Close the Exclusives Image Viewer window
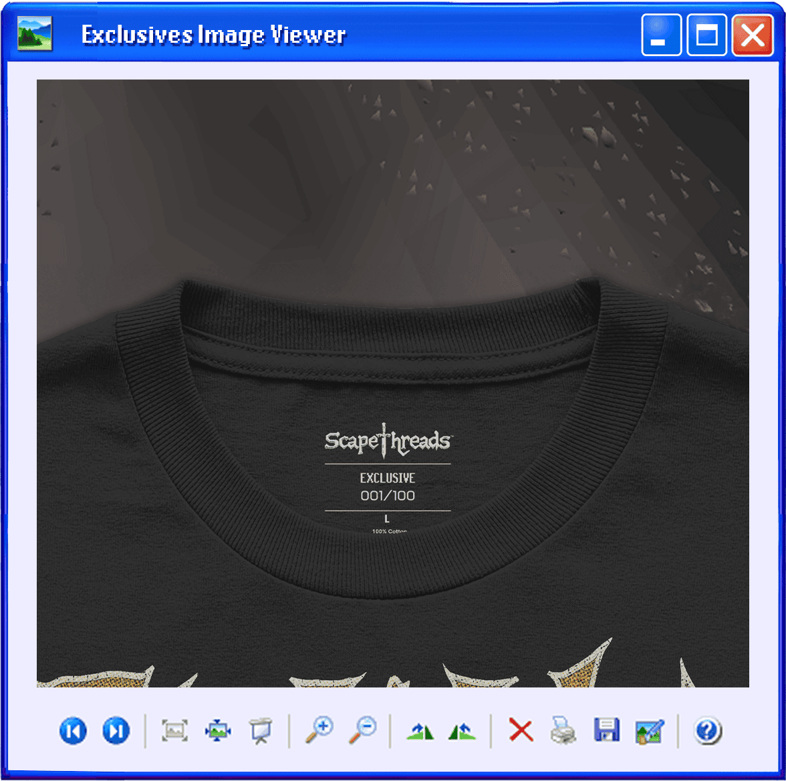The width and height of the screenshot is (786, 781). click(753, 35)
